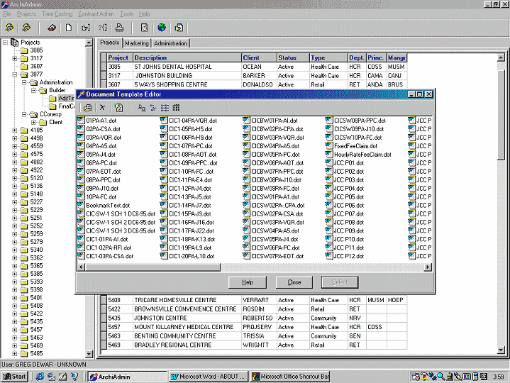510x383 pixels.
Task: Click the folder with document toolbar icon
Action: (x=179, y=28)
